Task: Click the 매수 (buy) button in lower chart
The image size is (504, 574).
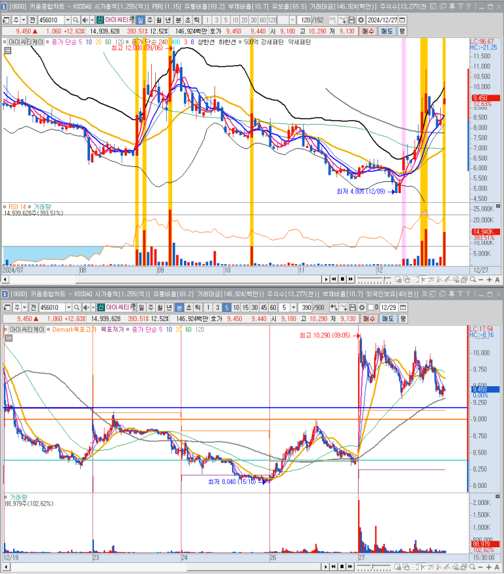Action: [369, 319]
